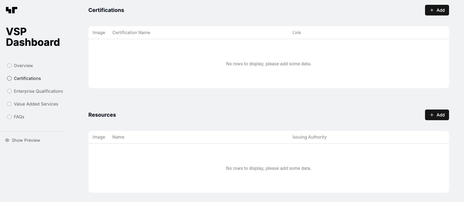Click the Image header in Certifications table
Screen dimensions: 464x202
point(99,33)
